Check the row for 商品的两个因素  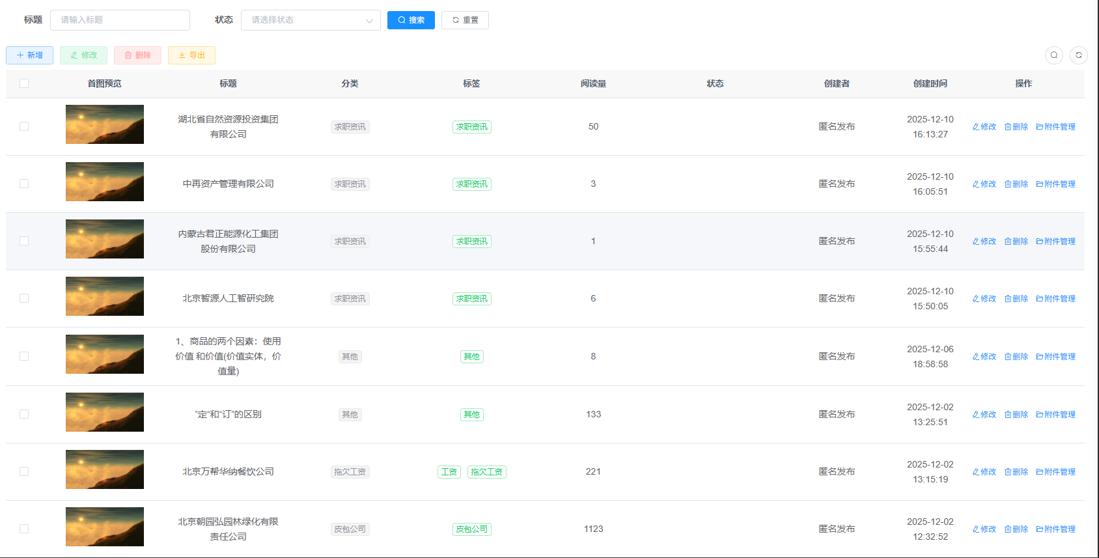point(24,356)
